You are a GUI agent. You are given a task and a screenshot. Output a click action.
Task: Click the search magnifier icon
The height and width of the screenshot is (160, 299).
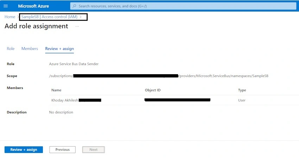pyautogui.click(x=74, y=6)
